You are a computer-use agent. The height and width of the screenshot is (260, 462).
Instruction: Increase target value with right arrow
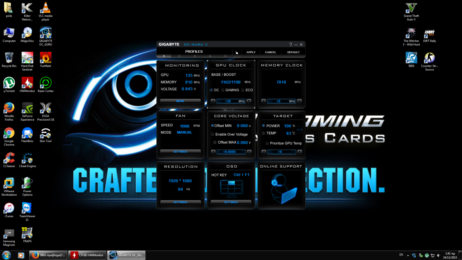tap(300, 152)
